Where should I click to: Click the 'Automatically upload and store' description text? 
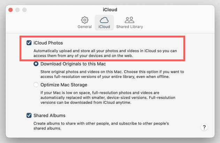tap(105, 53)
